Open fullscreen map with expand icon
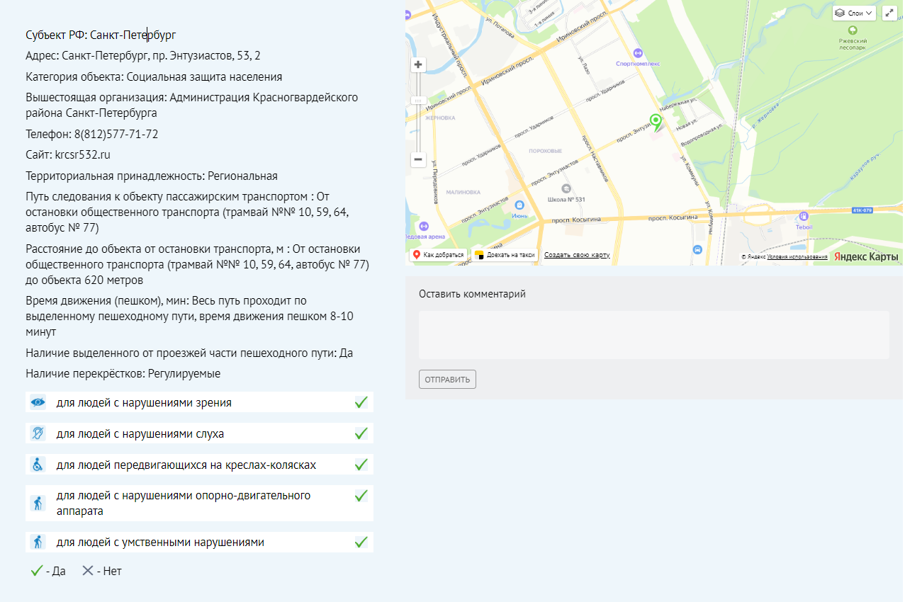This screenshot has width=905, height=602. [x=889, y=13]
